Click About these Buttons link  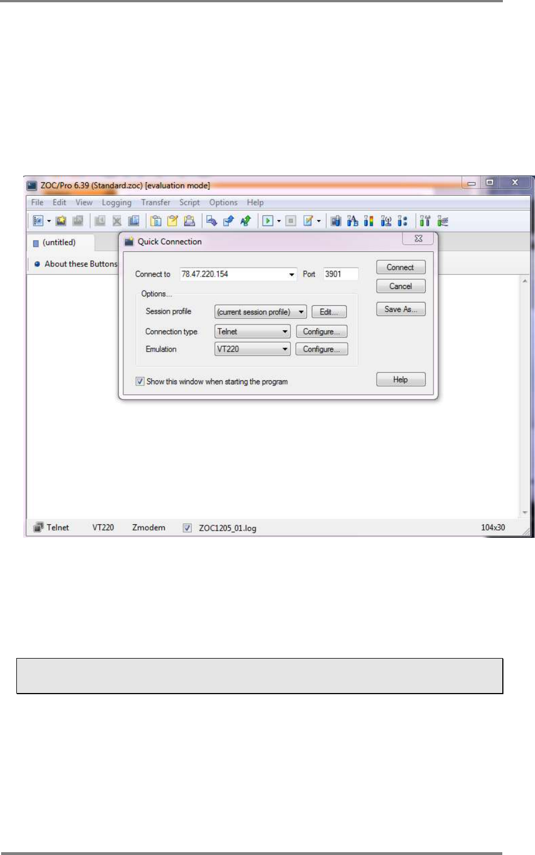pos(81,264)
